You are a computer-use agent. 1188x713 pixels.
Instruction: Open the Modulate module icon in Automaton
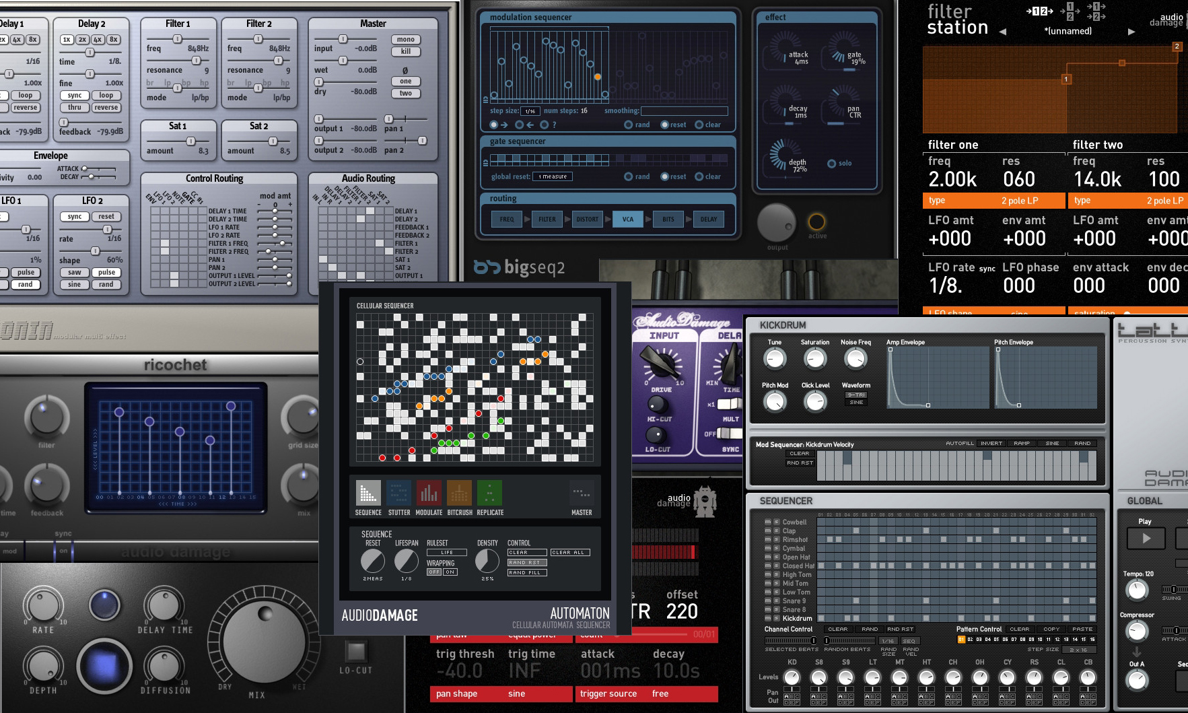pos(429,494)
